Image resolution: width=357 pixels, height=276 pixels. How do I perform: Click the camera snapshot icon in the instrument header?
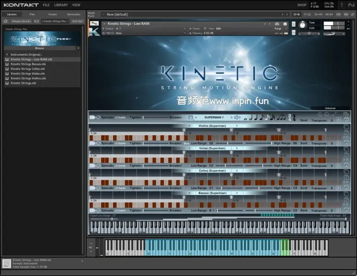[277, 24]
